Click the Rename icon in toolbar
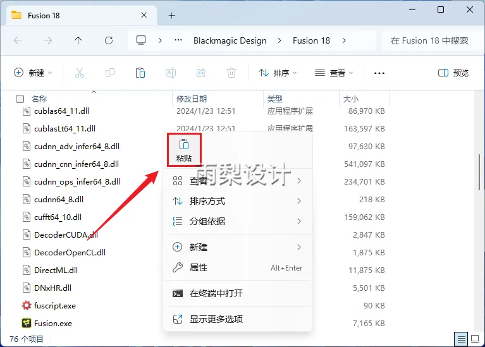Viewport: 485px width, 347px height. coord(171,73)
